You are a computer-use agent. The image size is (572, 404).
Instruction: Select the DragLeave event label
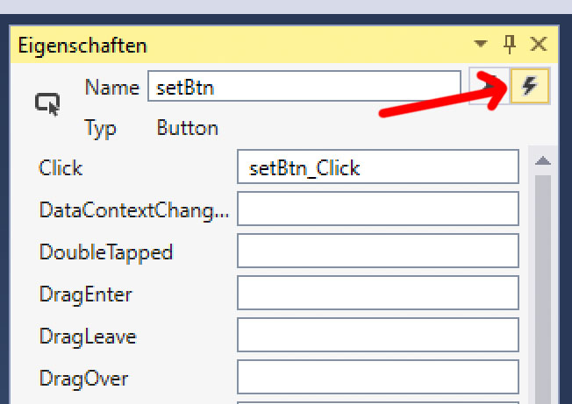coord(88,337)
